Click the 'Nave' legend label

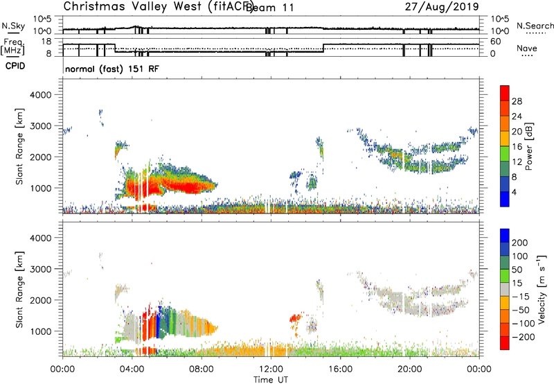click(527, 48)
